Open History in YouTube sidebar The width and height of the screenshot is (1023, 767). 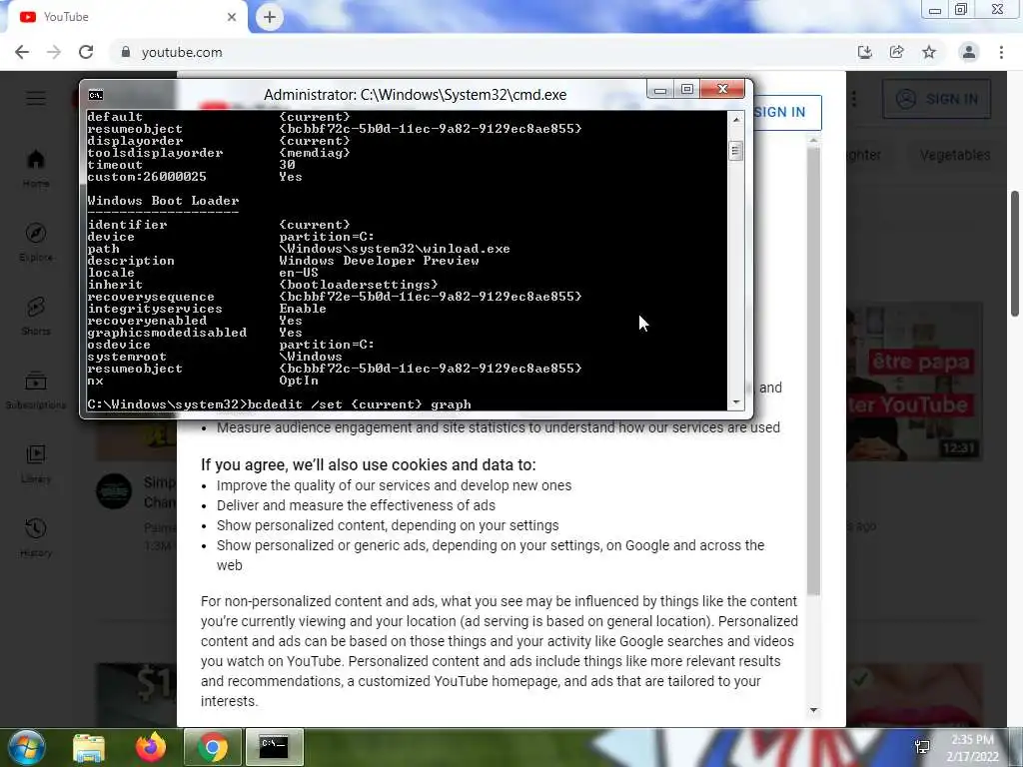[36, 538]
